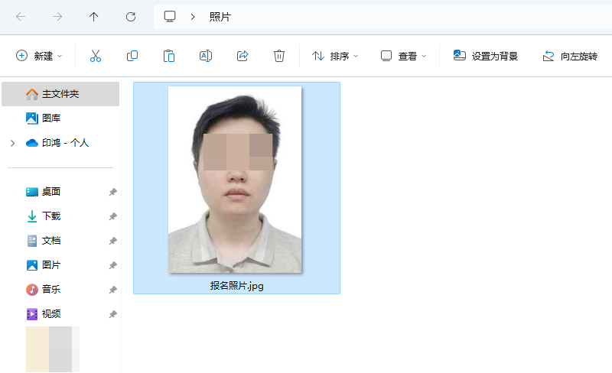
Task: Open the 下载 quick access folder
Action: [x=50, y=216]
